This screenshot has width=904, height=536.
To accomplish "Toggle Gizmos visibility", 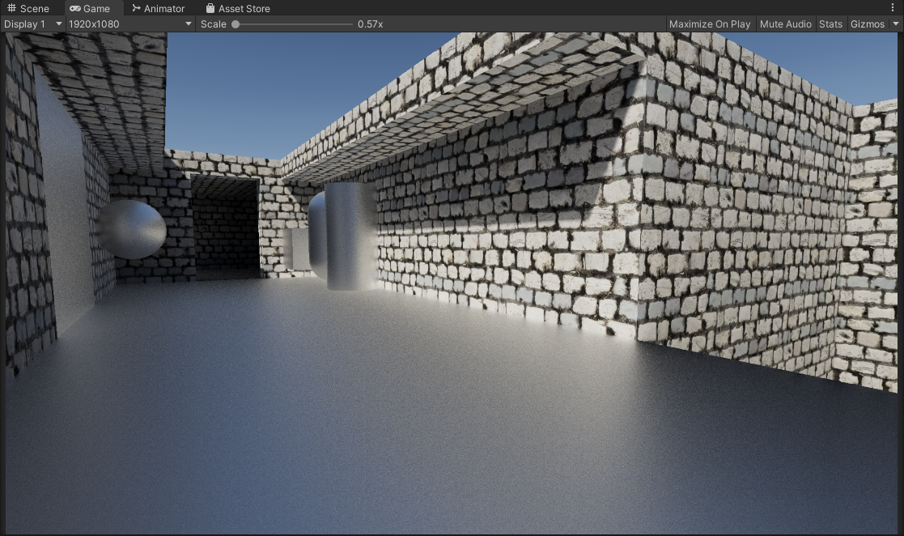I will 867,24.
